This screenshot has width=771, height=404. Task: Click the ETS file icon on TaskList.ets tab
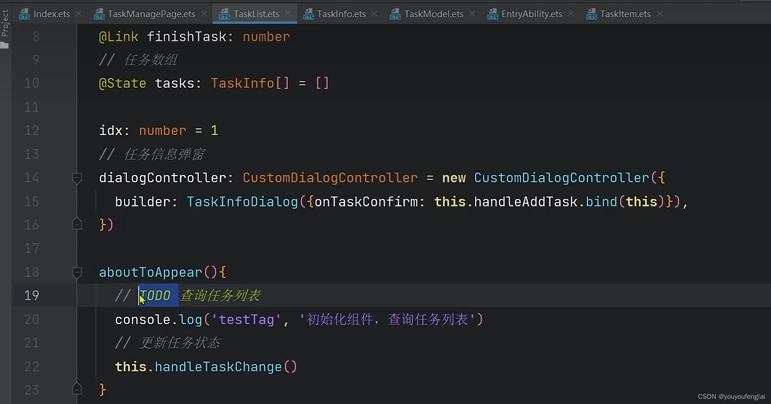point(224,14)
